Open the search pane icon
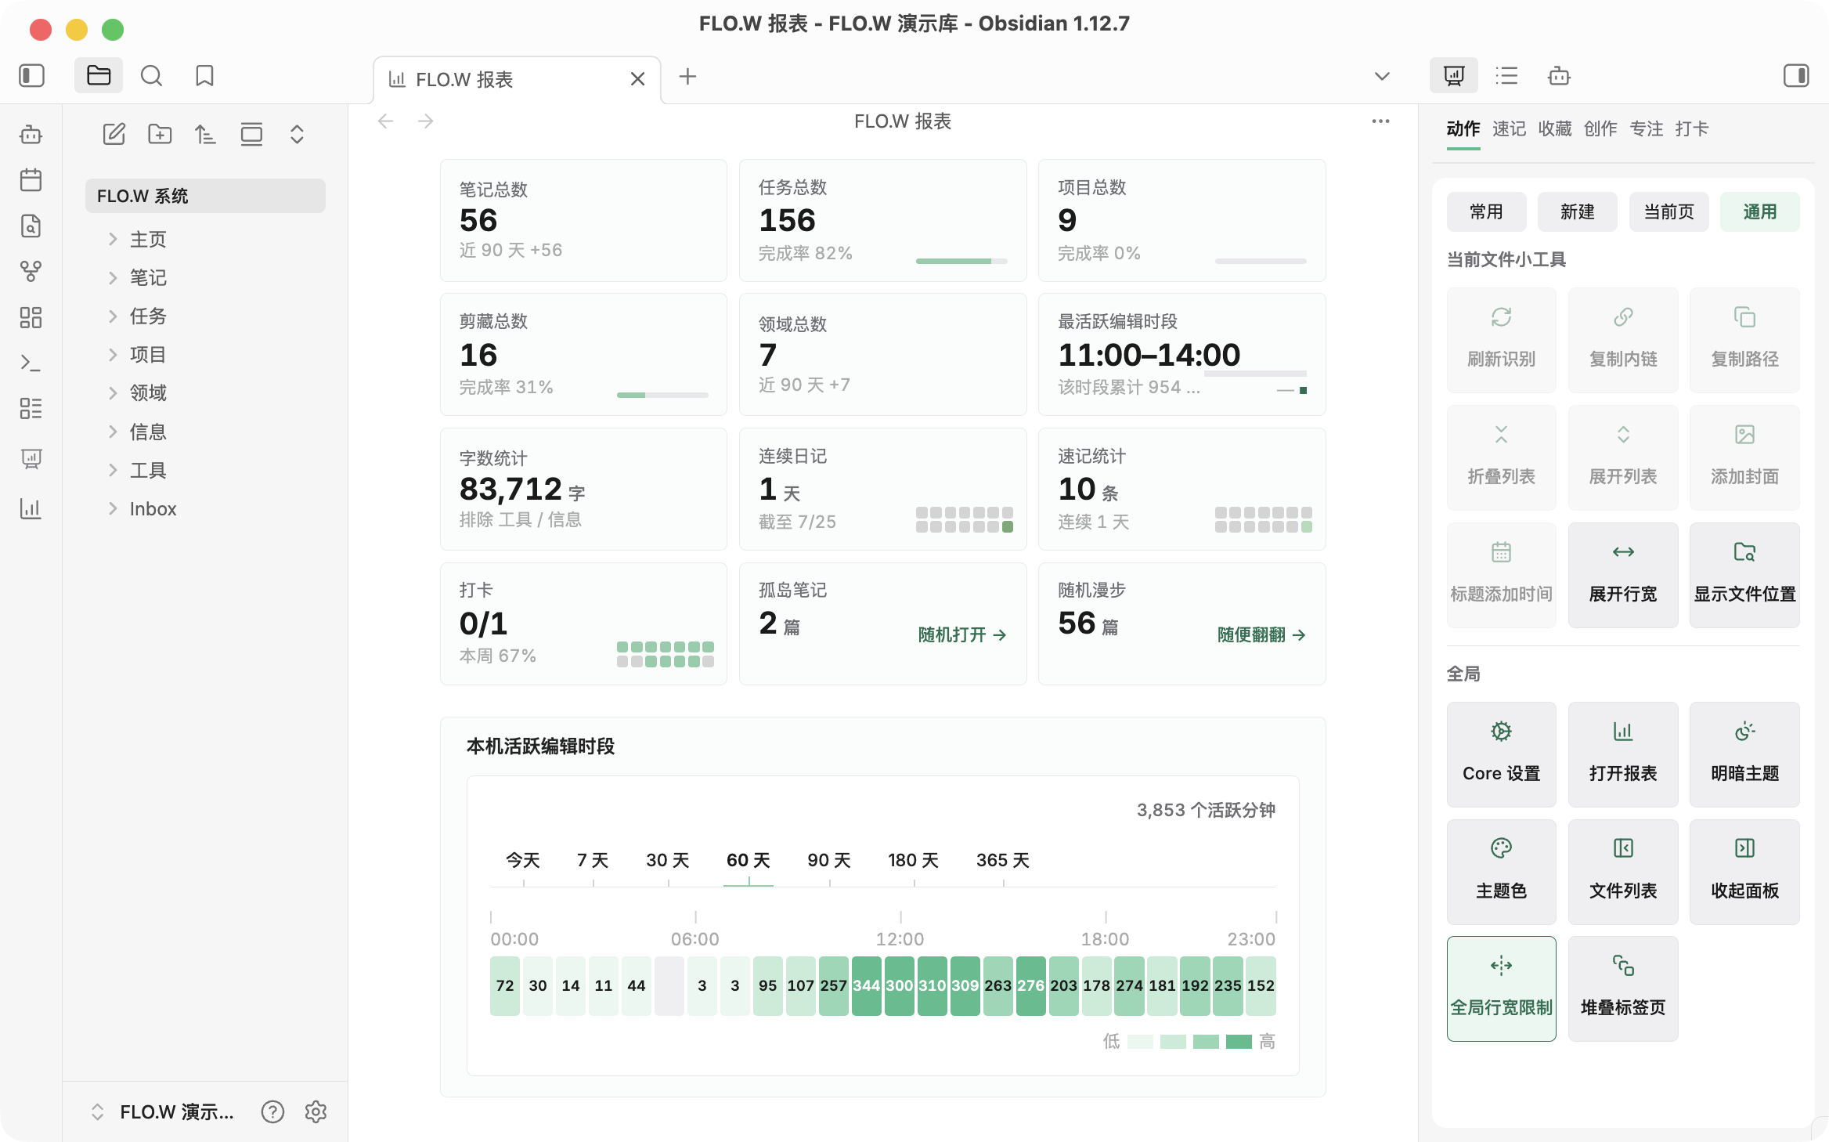This screenshot has height=1142, width=1829. click(x=151, y=76)
